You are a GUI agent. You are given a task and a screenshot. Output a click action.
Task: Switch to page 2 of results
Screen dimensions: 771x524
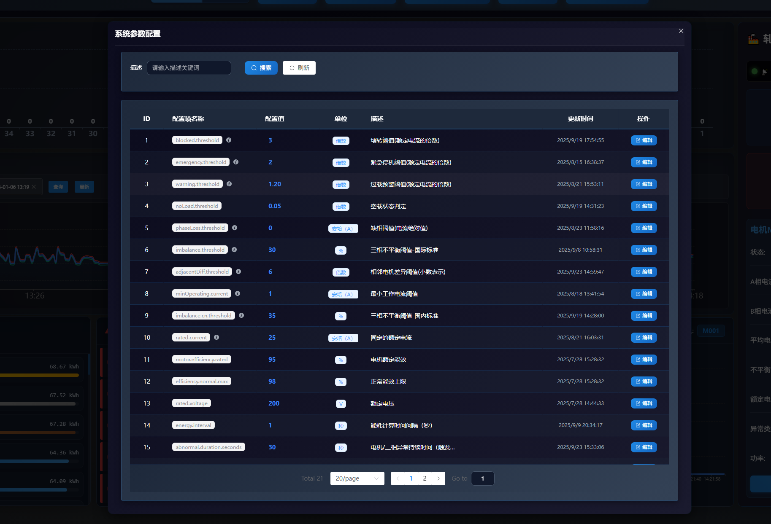pyautogui.click(x=425, y=478)
